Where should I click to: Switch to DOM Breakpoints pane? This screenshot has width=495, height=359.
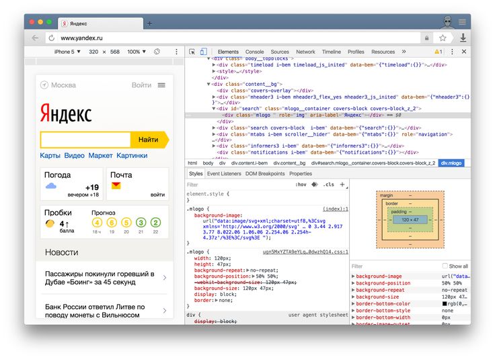tap(265, 174)
